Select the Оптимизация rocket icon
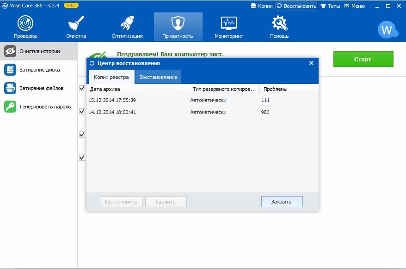The height and width of the screenshot is (269, 406). (x=127, y=24)
